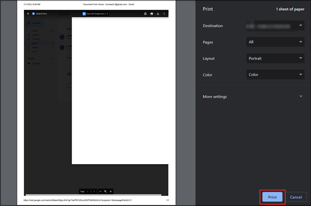Open the Destination printer dropdown
This screenshot has height=206, width=311.
pyautogui.click(x=275, y=26)
